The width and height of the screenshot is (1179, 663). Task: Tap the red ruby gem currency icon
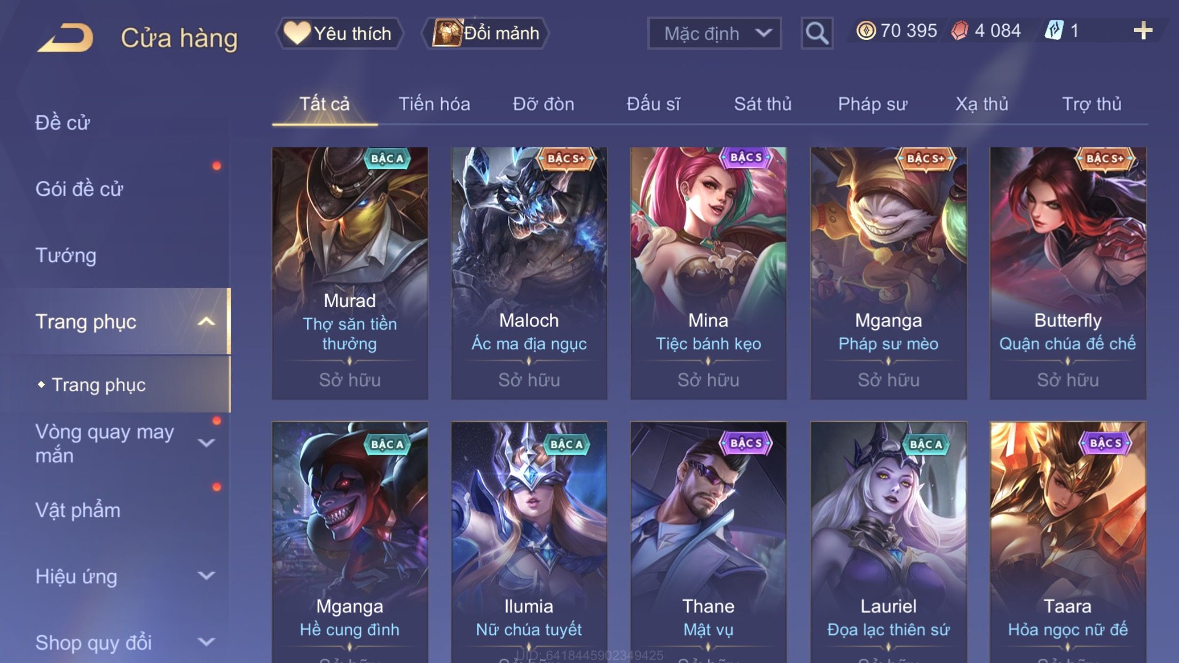(x=960, y=30)
